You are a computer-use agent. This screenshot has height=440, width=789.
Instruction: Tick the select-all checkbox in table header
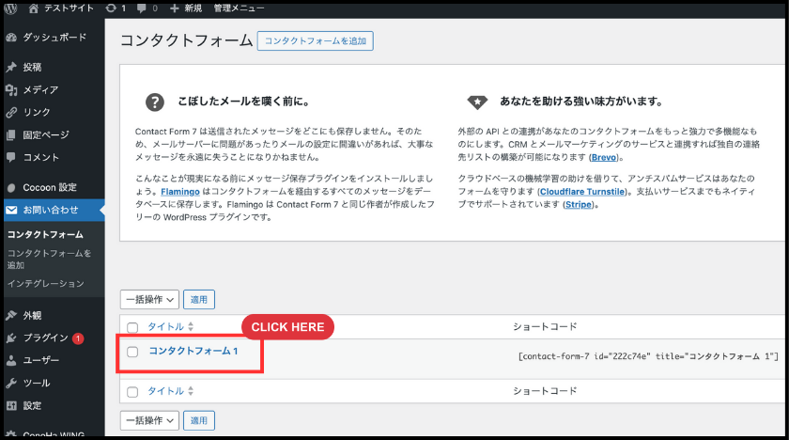point(132,327)
